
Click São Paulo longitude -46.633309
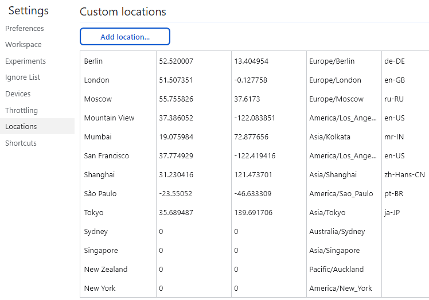(x=253, y=194)
